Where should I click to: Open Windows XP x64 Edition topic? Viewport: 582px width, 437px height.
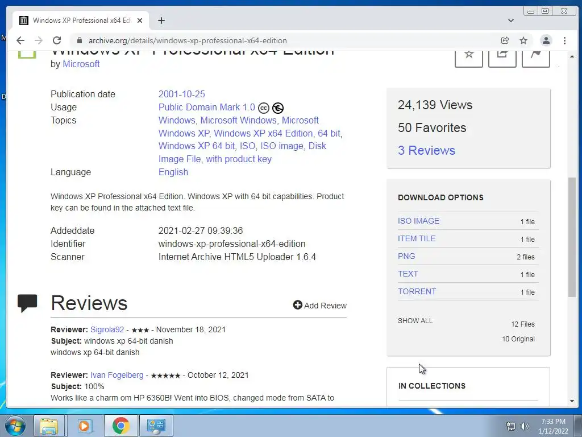pos(263,133)
